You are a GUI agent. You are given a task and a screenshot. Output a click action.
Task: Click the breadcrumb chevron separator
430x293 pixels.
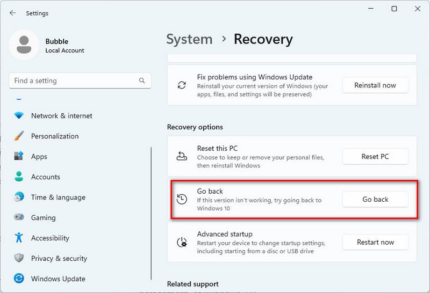coord(224,39)
